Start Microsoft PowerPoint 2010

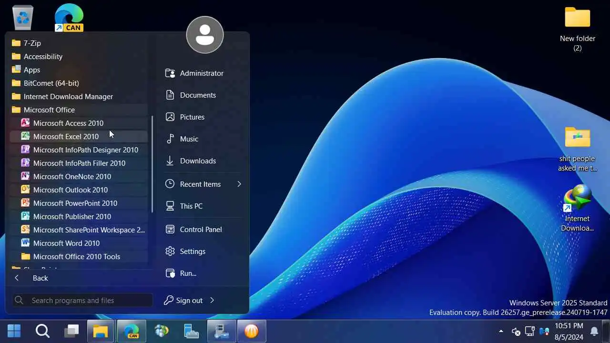(79, 203)
